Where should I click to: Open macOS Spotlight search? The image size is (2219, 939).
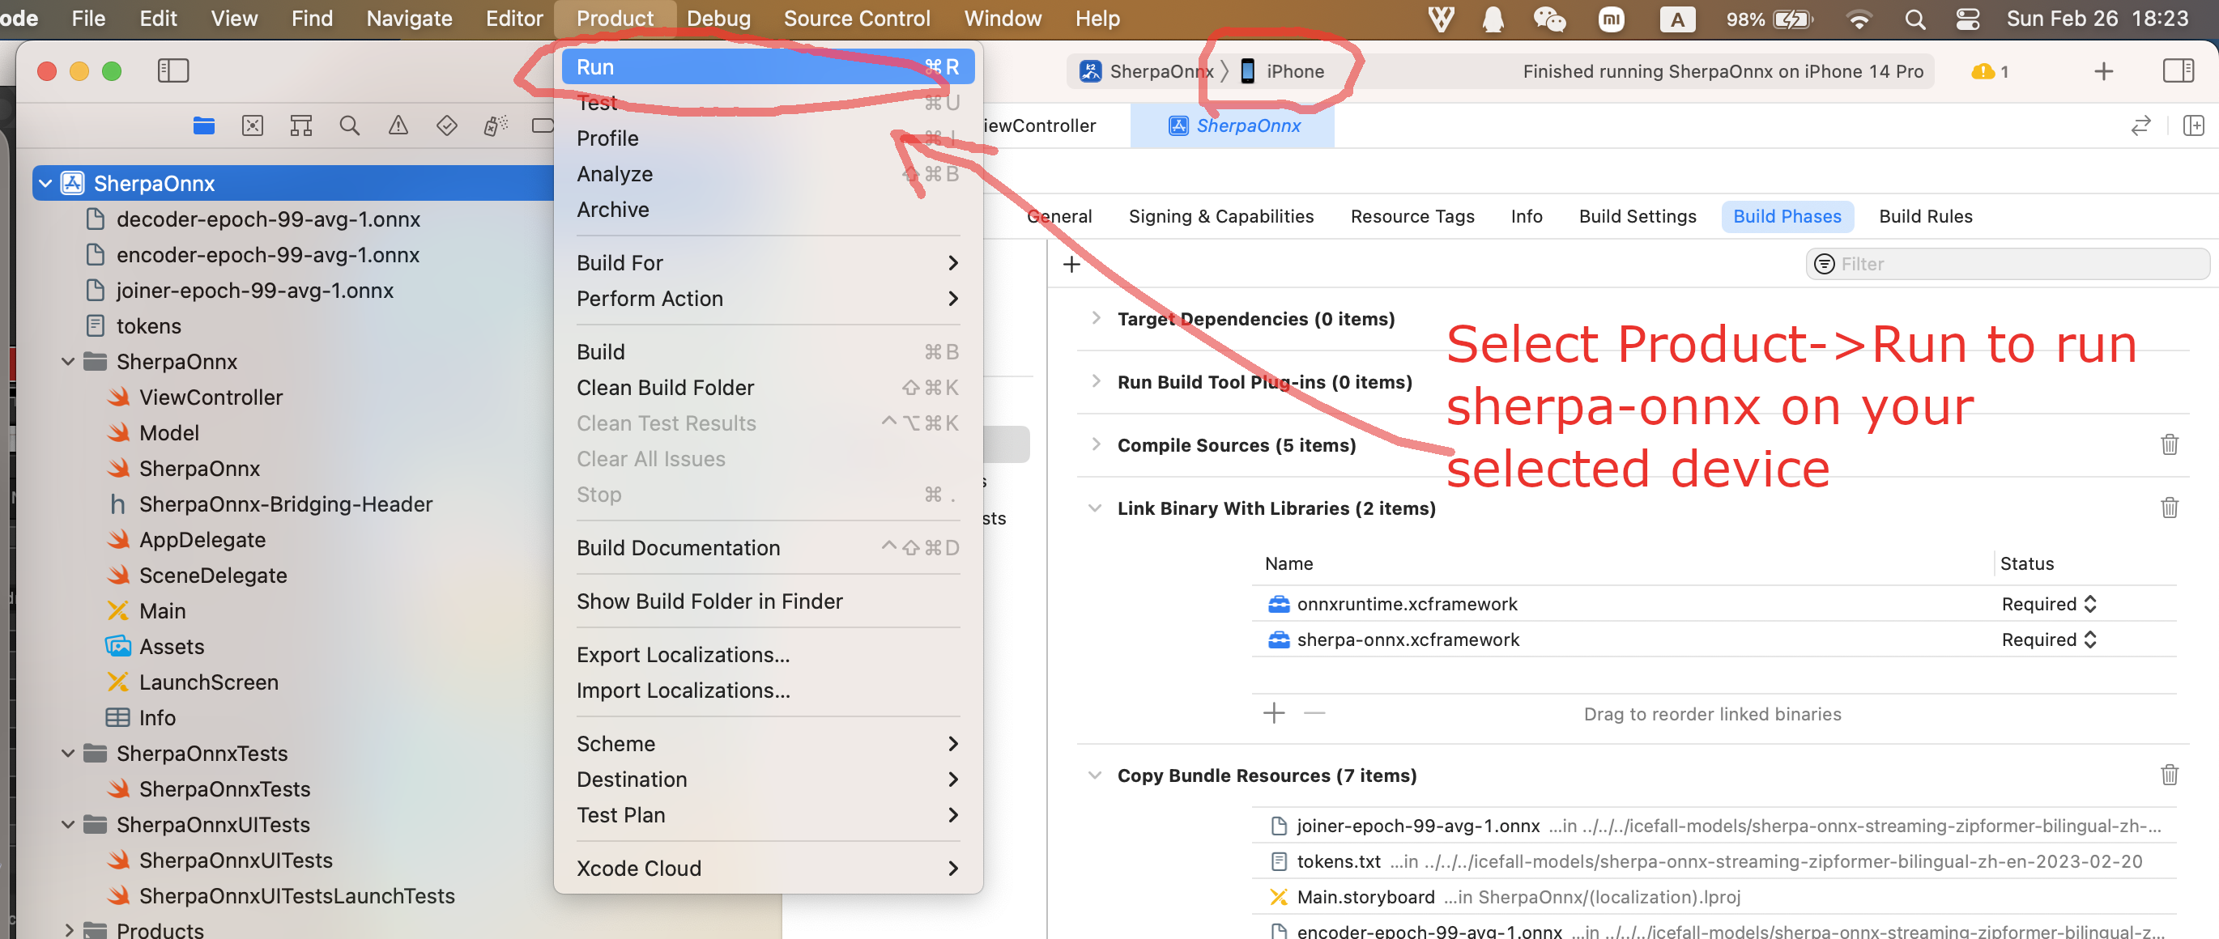pos(1914,19)
